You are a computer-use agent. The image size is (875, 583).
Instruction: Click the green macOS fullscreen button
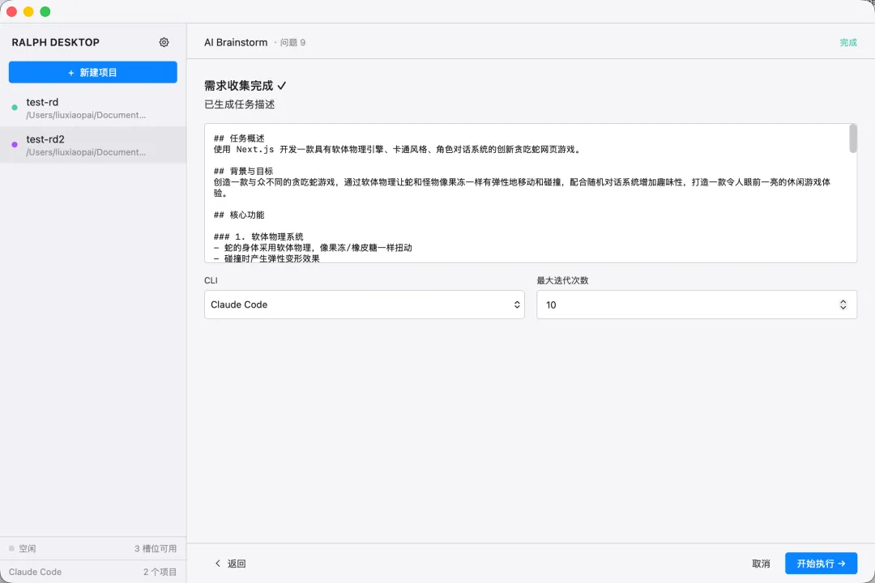[45, 11]
